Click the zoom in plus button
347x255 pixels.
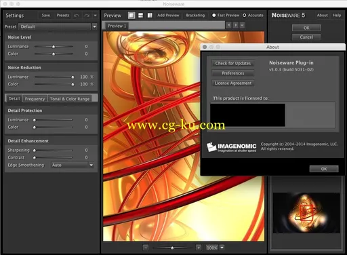point(199,248)
